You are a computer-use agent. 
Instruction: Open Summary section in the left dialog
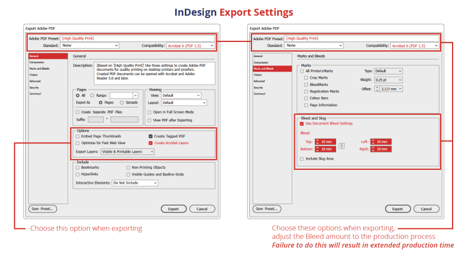coord(35,94)
